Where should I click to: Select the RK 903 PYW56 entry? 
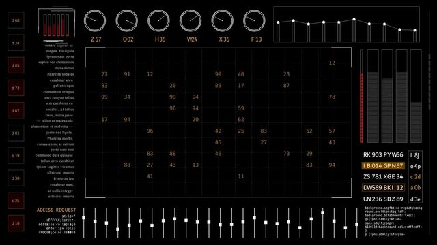click(x=383, y=155)
